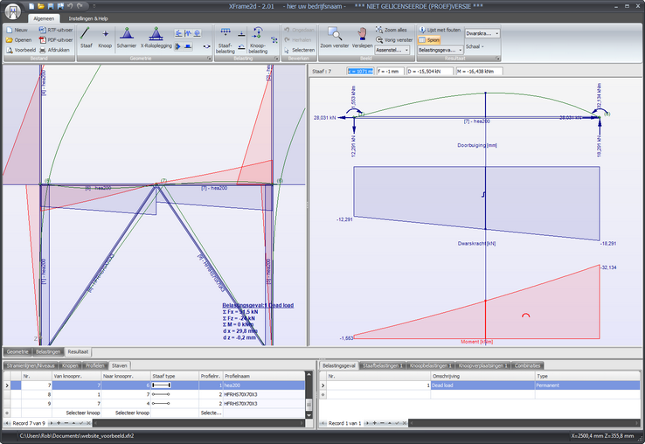Viewport: 645px width, 444px height.
Task: Click the Omschrijving column header
Action: point(483,376)
